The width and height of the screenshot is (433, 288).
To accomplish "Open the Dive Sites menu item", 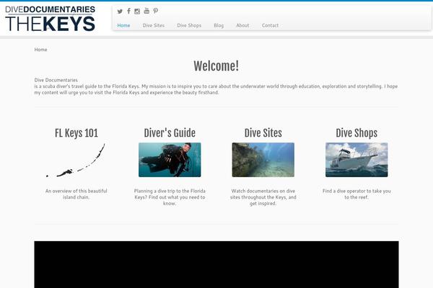I will click(154, 25).
